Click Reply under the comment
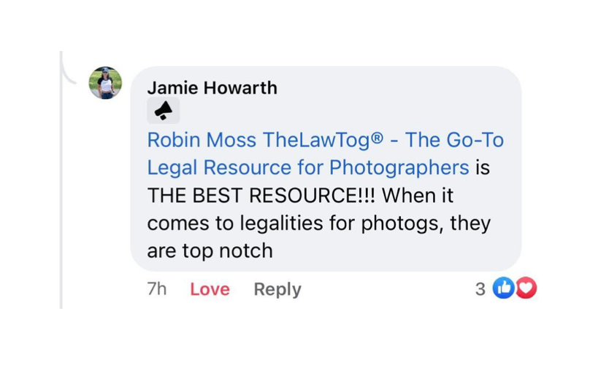 point(277,289)
